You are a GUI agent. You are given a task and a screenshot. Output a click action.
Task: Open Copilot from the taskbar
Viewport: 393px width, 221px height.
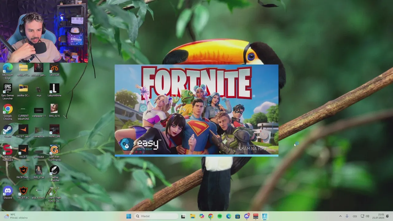tap(201, 216)
